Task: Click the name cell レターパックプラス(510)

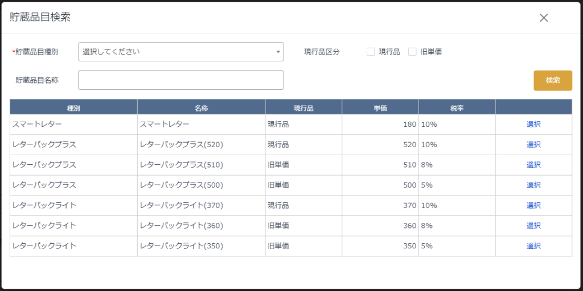Action: (201, 165)
